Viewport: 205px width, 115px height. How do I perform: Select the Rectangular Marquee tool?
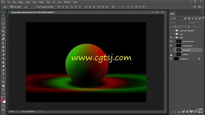point(3,20)
